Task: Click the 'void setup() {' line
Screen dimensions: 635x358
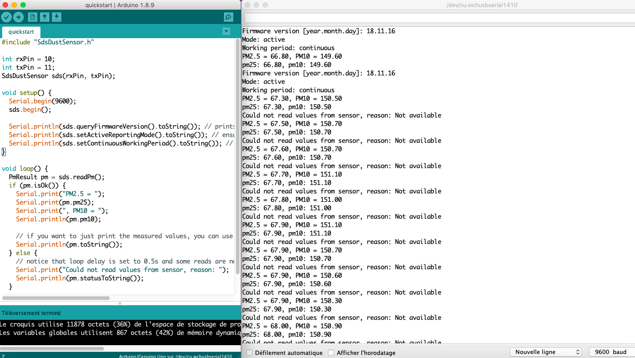Action: (x=27, y=93)
